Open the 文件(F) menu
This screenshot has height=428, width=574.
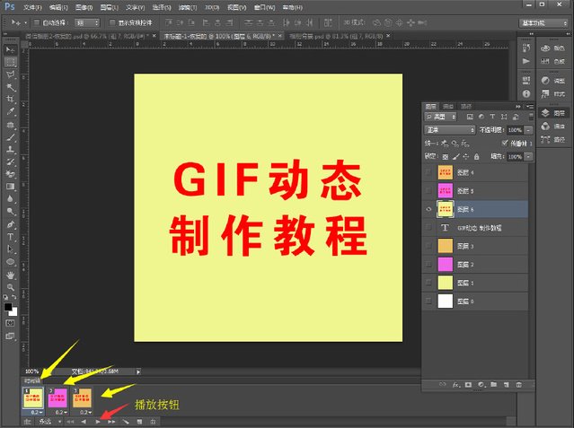(x=32, y=7)
